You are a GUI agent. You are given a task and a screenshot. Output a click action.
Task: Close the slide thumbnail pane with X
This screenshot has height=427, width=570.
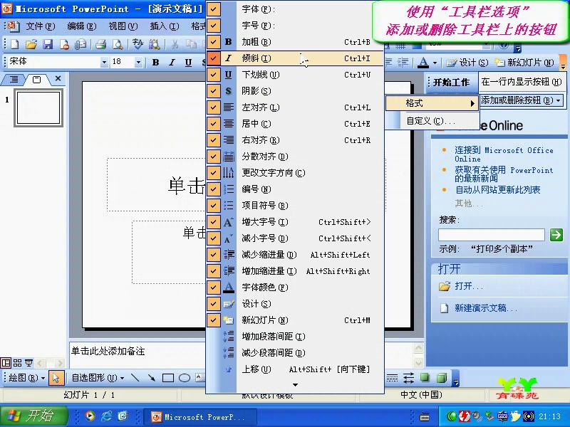click(x=58, y=78)
